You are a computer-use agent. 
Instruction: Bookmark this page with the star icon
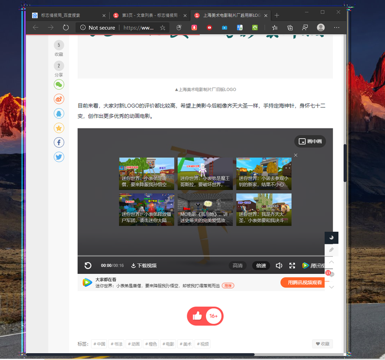click(163, 28)
